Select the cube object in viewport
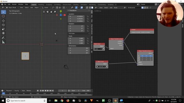The image size is (184, 103). (25, 56)
